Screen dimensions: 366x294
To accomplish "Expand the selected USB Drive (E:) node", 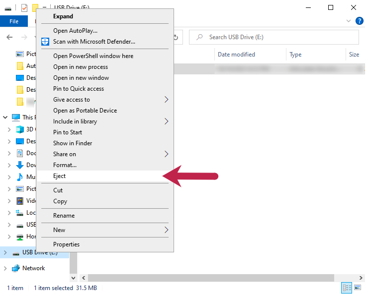I will point(5,252).
